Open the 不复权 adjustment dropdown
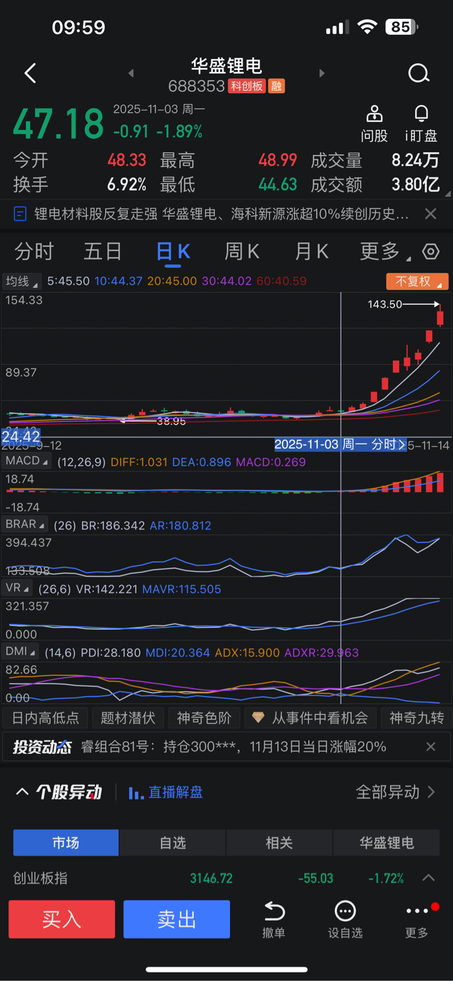This screenshot has height=981, width=453. click(418, 282)
